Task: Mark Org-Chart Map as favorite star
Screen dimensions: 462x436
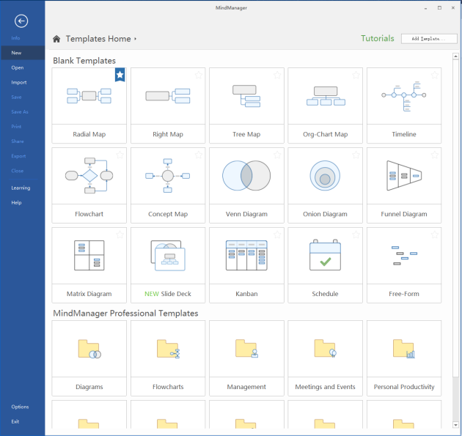Action: tap(356, 74)
